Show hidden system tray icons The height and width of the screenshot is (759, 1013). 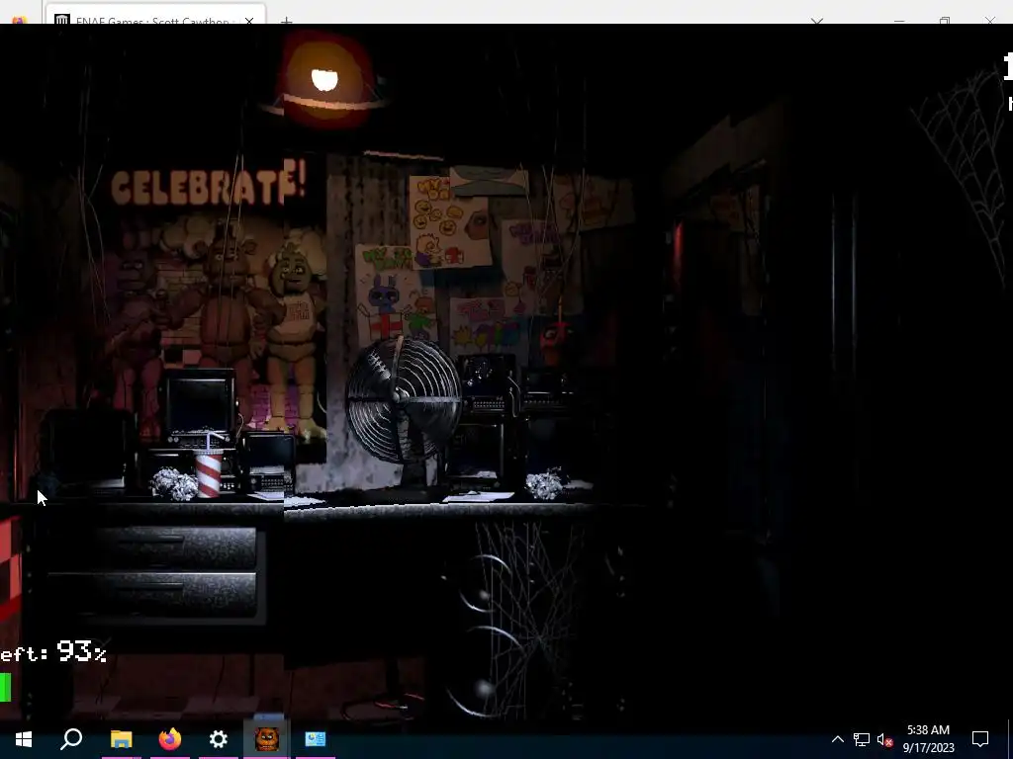tap(837, 739)
